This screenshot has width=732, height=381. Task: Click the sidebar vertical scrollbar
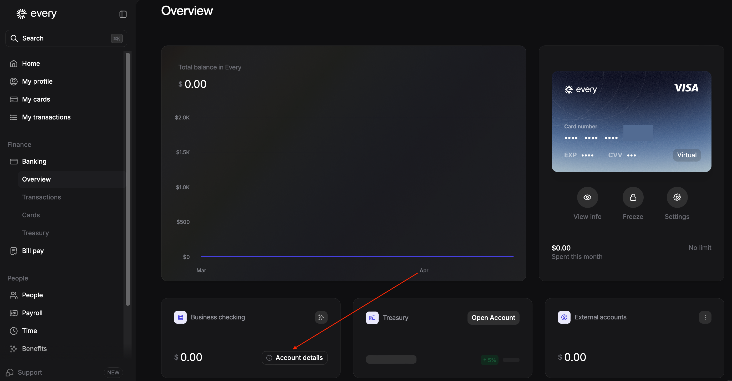(x=128, y=179)
